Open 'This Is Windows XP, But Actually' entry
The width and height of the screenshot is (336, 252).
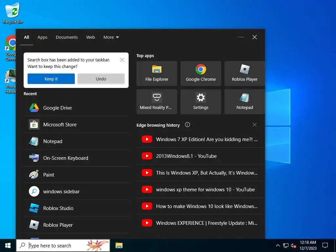(x=200, y=173)
